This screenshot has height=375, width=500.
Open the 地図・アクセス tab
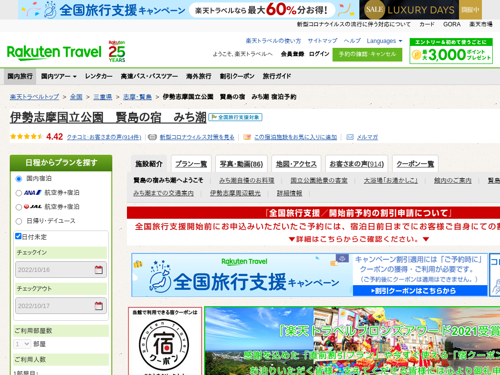pyautogui.click(x=296, y=164)
